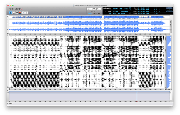Click the overview waveform strip
Screen dimensions: 180x115
pos(89,17)
